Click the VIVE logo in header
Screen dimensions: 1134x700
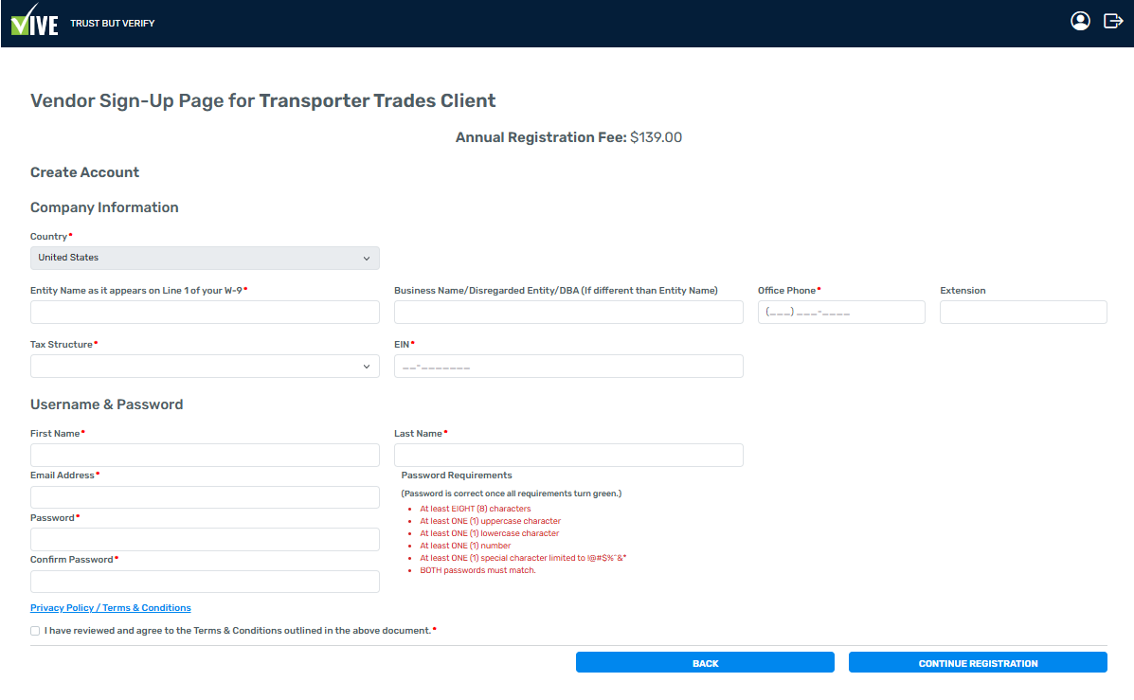point(34,22)
